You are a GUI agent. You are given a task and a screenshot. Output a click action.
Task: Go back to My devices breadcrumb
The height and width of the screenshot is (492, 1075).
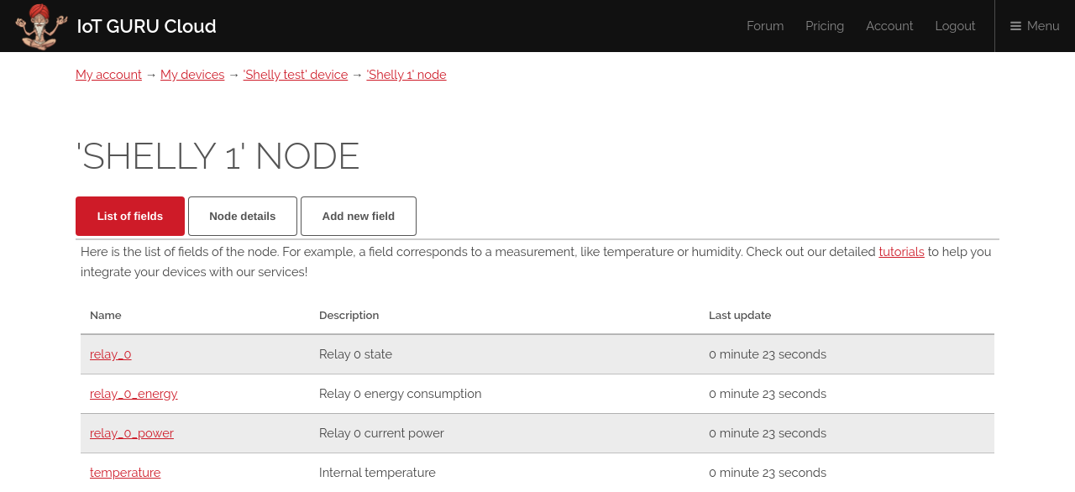pyautogui.click(x=192, y=75)
